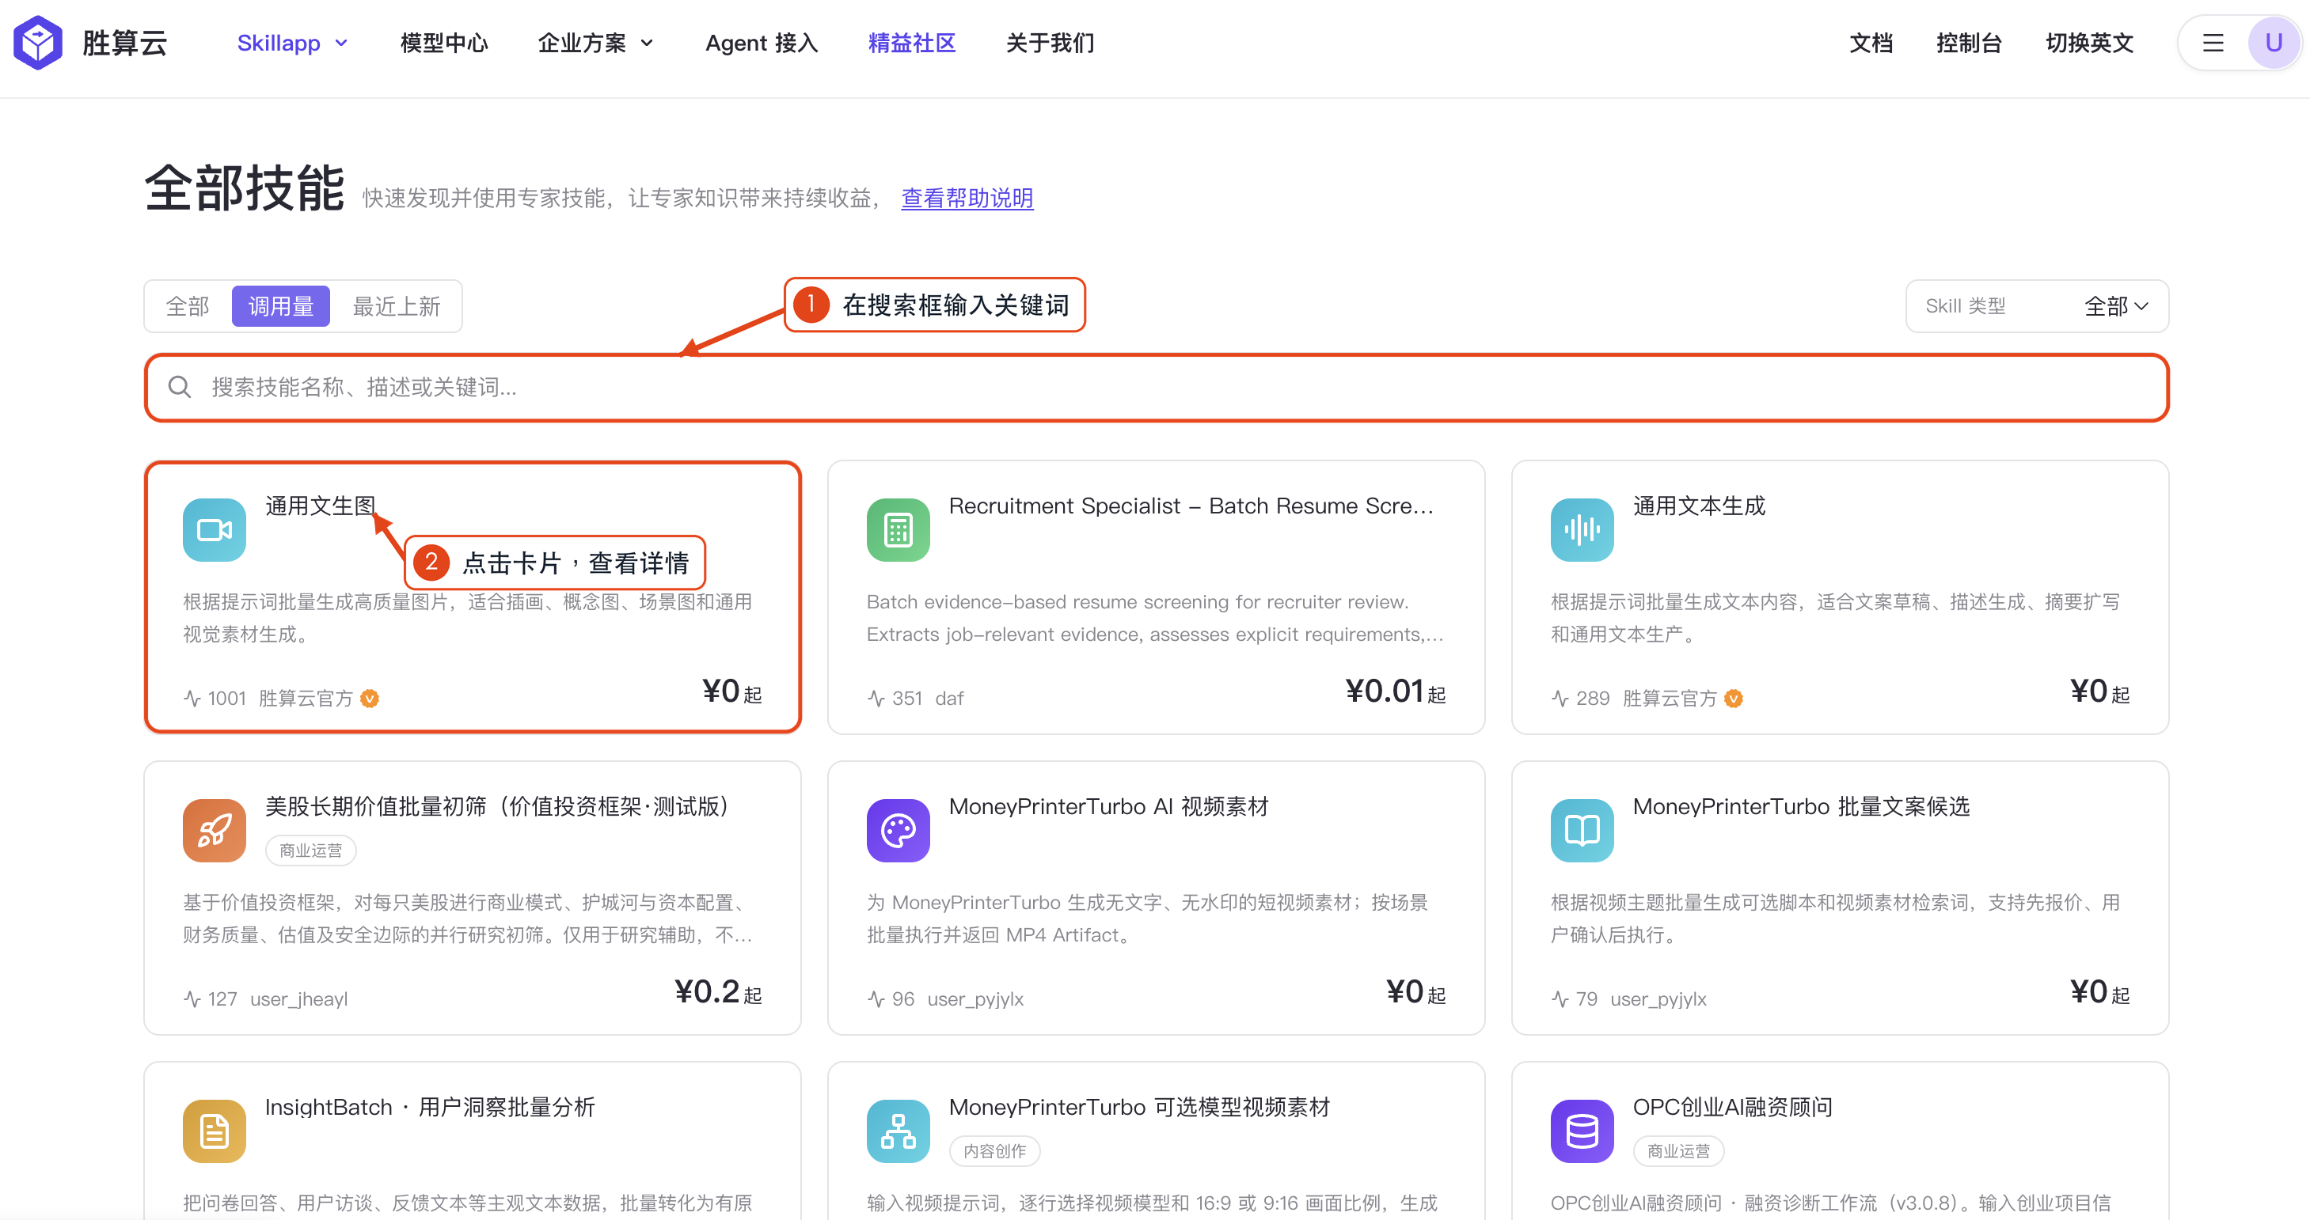Select the 最近上新 sort tab
The height and width of the screenshot is (1220, 2310).
397,306
